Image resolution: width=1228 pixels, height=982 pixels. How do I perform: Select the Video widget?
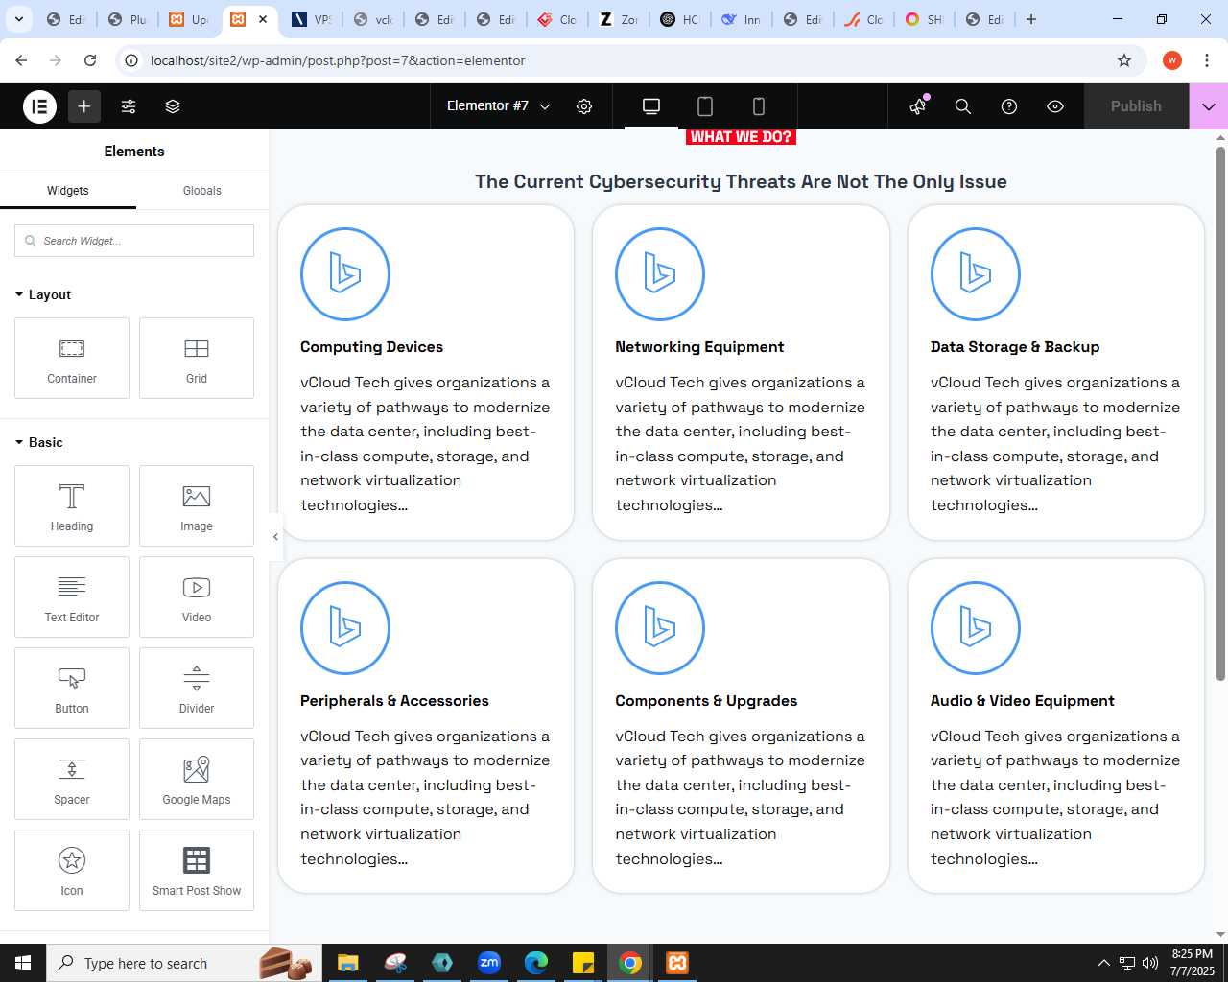click(197, 597)
